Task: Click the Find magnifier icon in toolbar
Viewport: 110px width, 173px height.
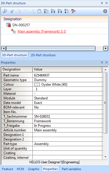Action: (x=5, y=11)
